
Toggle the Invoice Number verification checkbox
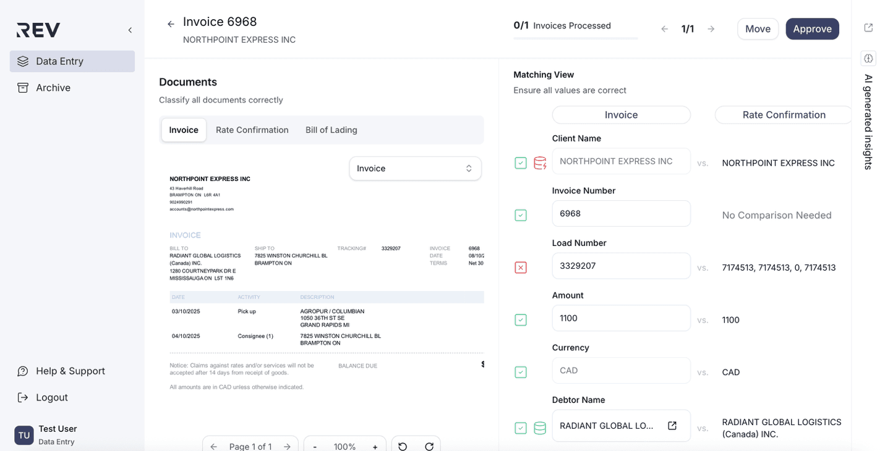click(x=520, y=215)
